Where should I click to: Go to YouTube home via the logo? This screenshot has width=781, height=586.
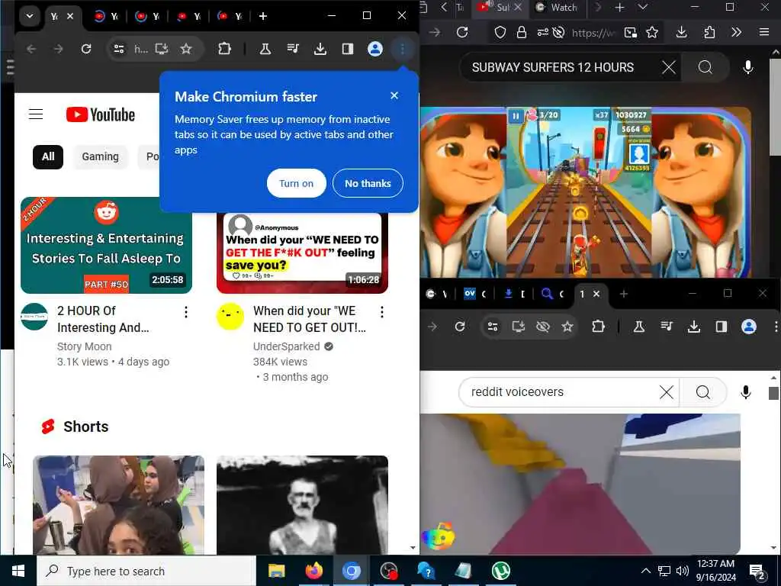(x=101, y=114)
